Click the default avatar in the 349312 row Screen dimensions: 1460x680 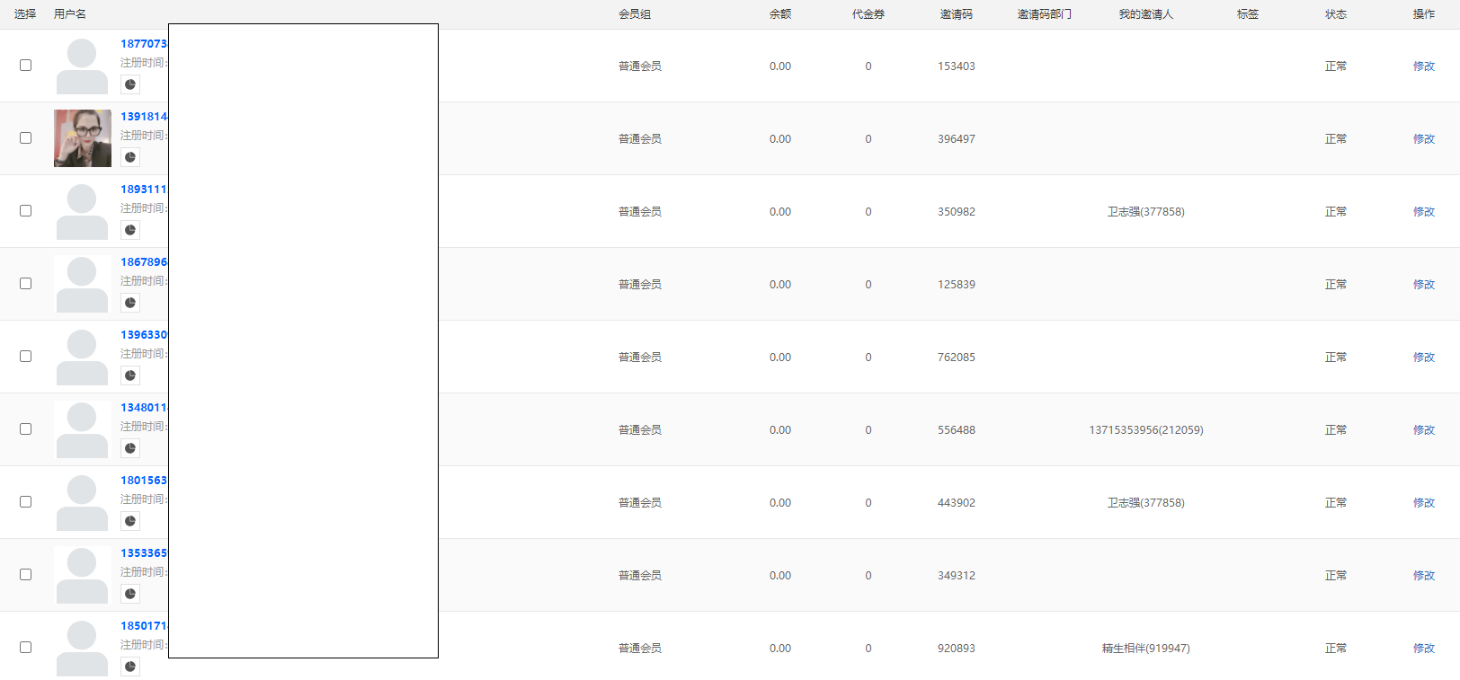83,575
